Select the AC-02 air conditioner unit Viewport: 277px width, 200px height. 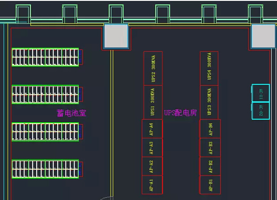[x=261, y=111]
